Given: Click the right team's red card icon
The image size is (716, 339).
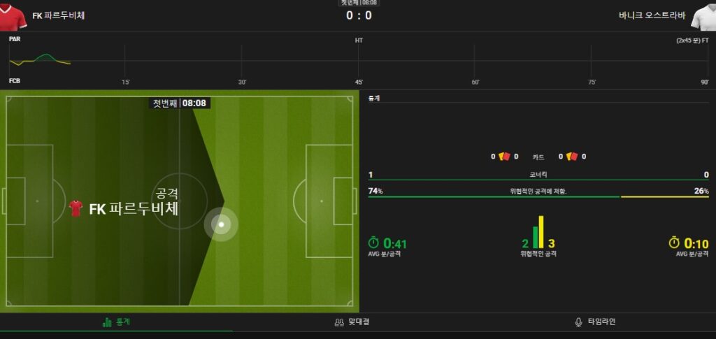Looking at the screenshot, I should point(574,157).
